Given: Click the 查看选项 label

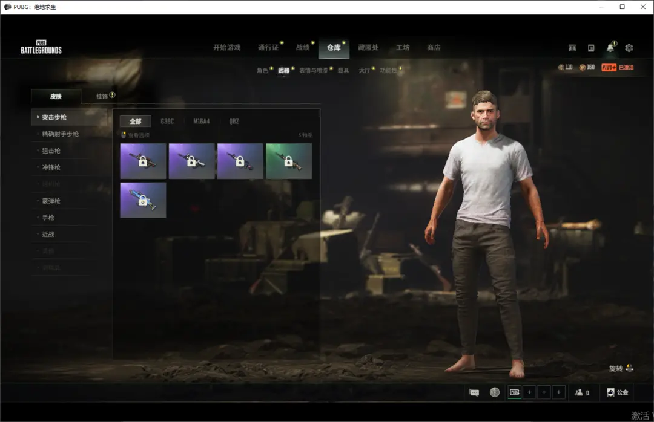Looking at the screenshot, I should [139, 135].
